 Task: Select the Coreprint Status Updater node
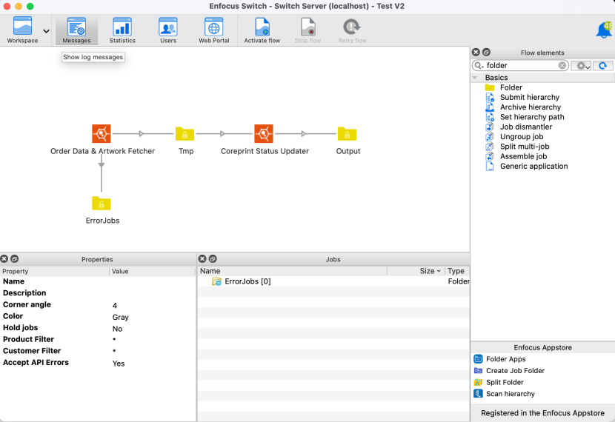tap(264, 134)
